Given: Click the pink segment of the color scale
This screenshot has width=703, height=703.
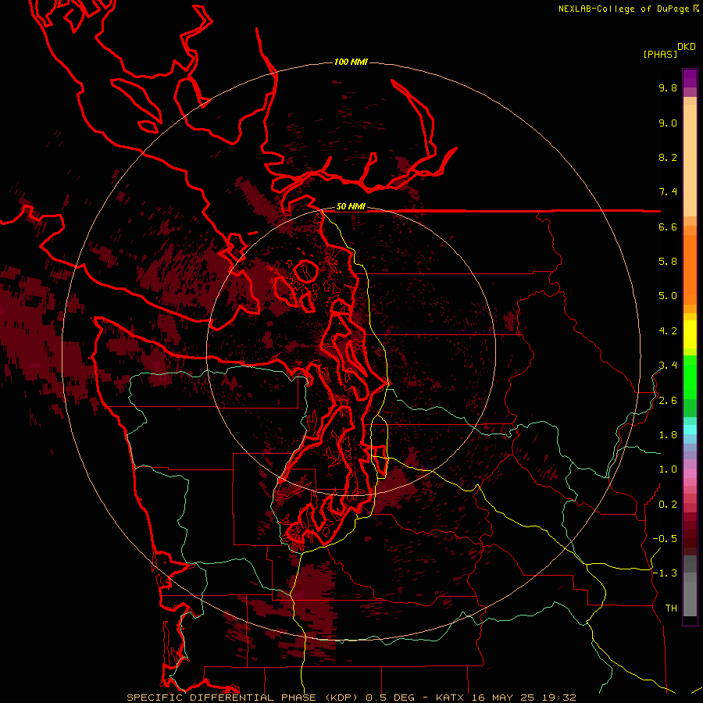Looking at the screenshot, I should point(690,473).
